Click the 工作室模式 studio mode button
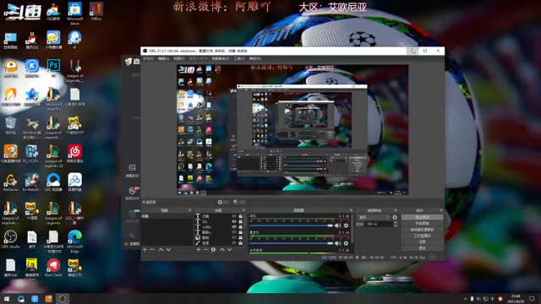 coord(423,236)
